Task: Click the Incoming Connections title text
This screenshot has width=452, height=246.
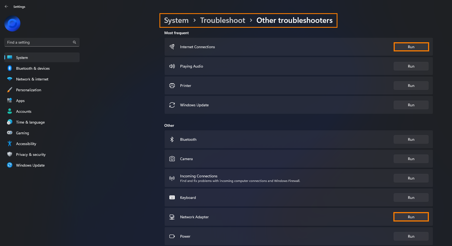Action: click(199, 176)
